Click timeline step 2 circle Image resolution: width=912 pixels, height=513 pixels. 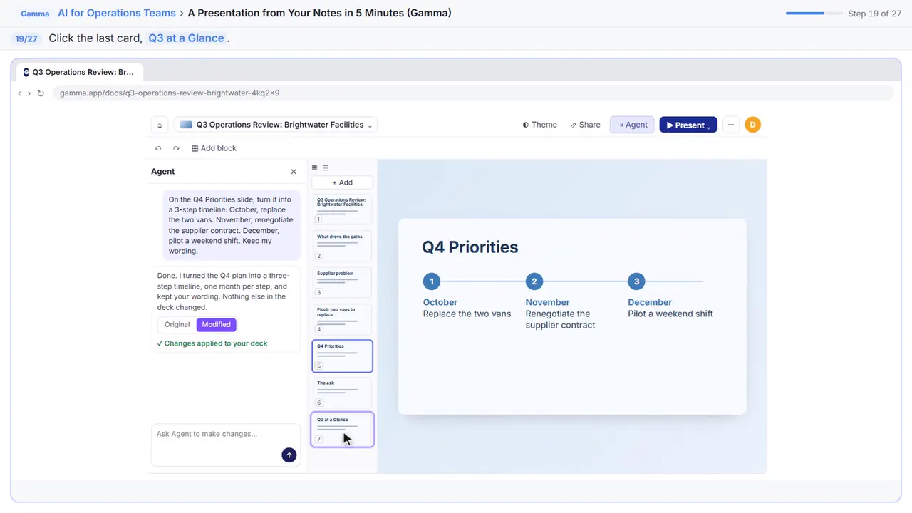pos(534,281)
